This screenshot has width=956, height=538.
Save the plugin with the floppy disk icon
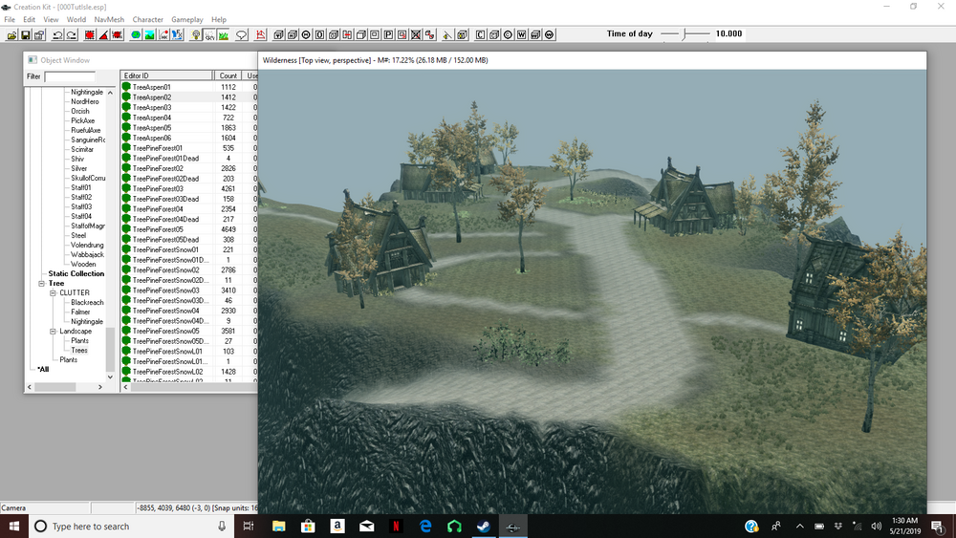(x=26, y=34)
